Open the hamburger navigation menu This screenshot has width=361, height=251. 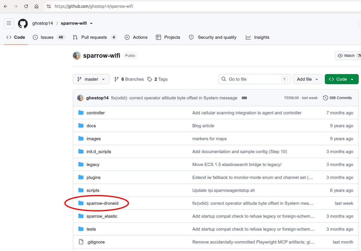(9, 23)
